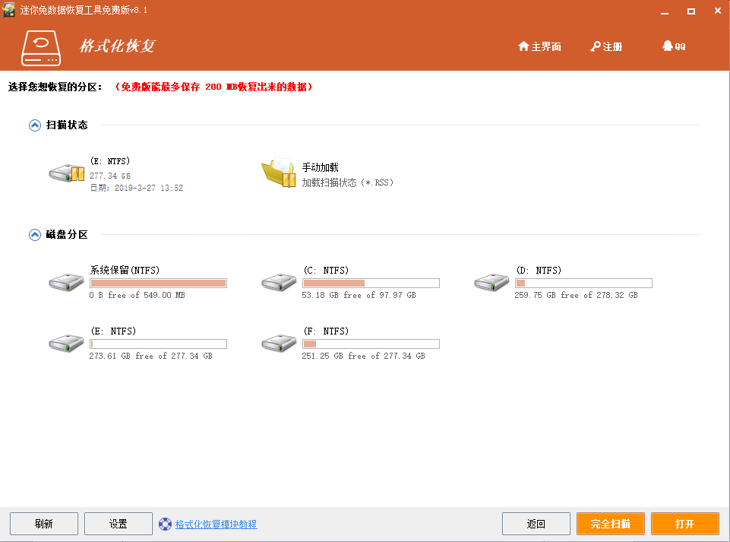Open 设置 settings button
This screenshot has width=730, height=542.
[x=119, y=524]
